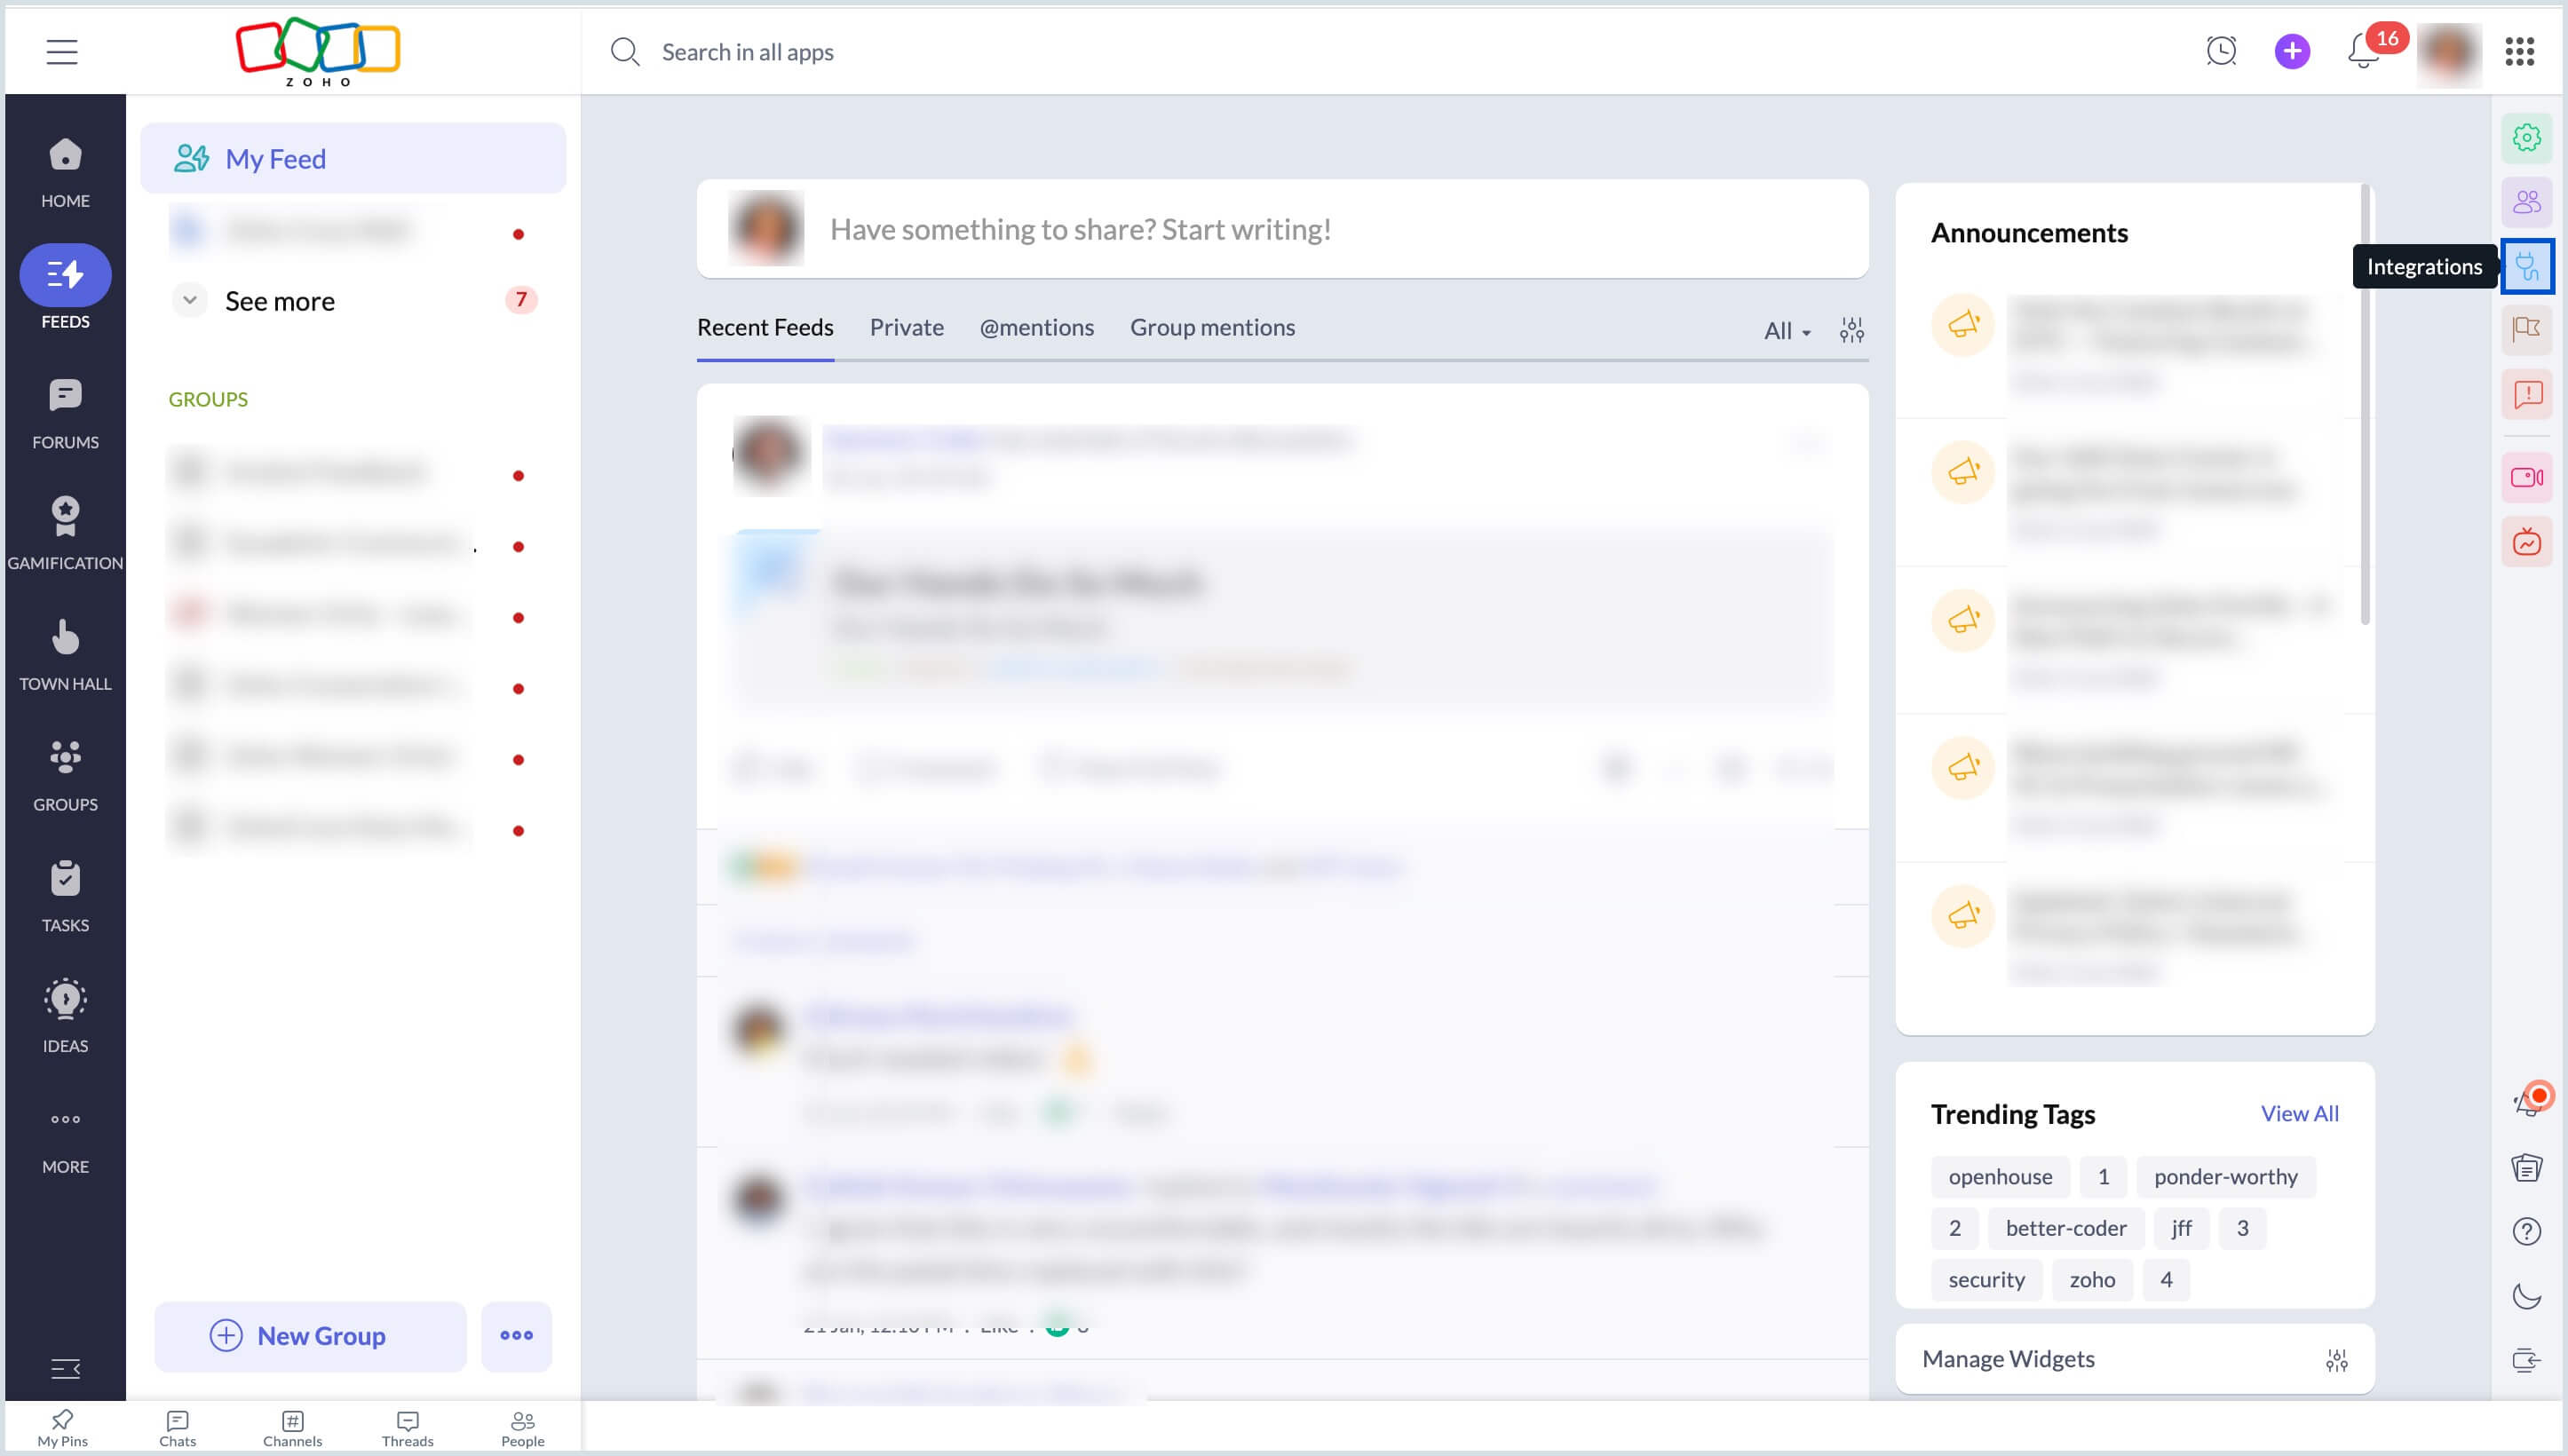Expand the See more groups list
This screenshot has width=2568, height=1456.
pyautogui.click(x=280, y=300)
